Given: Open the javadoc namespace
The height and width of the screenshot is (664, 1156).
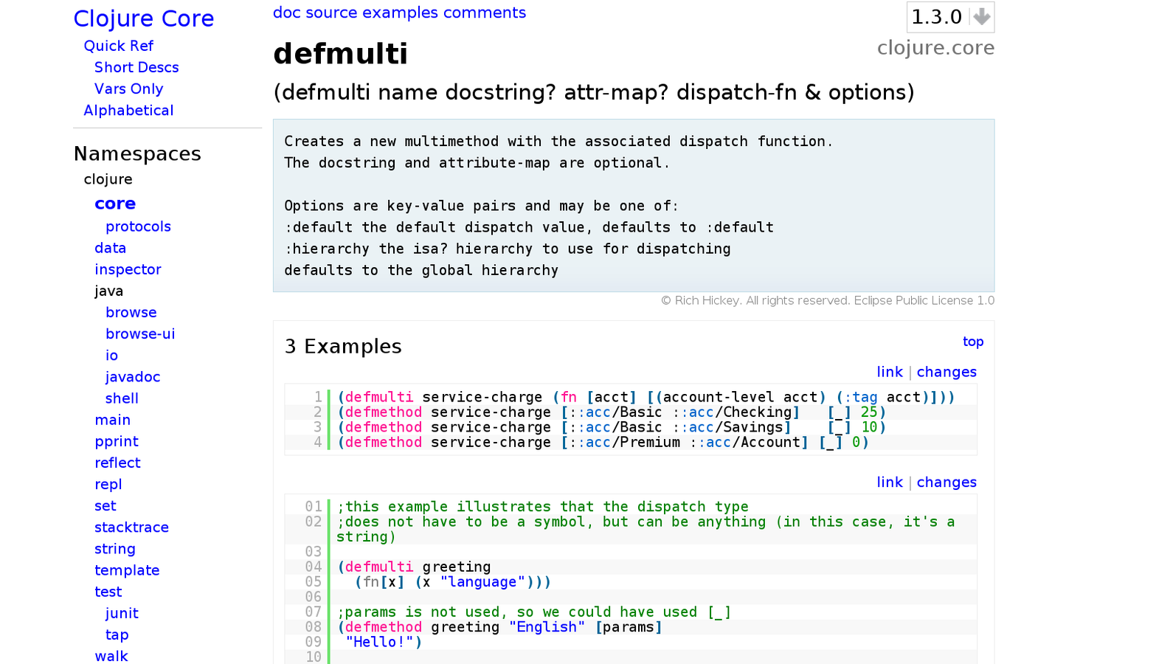Looking at the screenshot, I should (133, 376).
